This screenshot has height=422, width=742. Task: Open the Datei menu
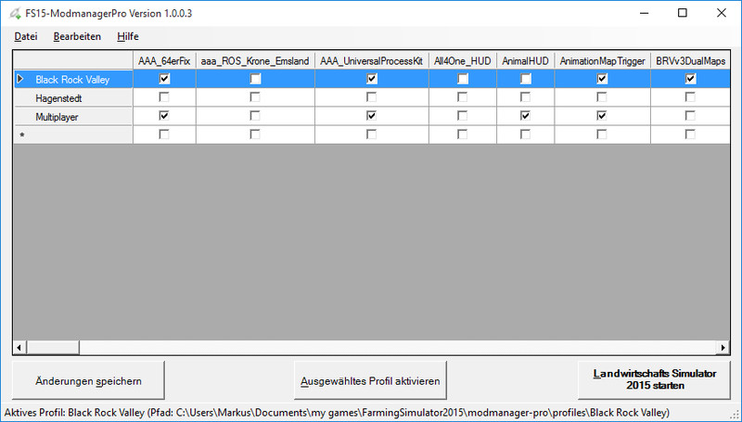(x=26, y=36)
